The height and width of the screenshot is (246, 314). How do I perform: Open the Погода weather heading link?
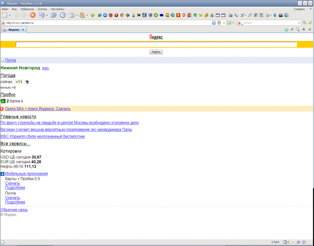coord(8,75)
